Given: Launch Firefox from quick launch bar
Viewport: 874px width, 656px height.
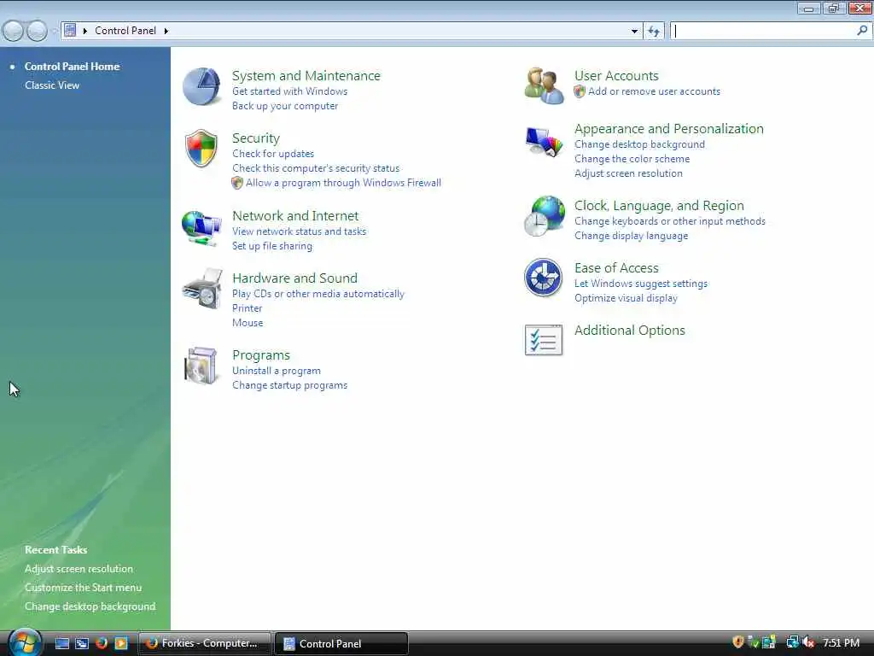Looking at the screenshot, I should tap(102, 643).
